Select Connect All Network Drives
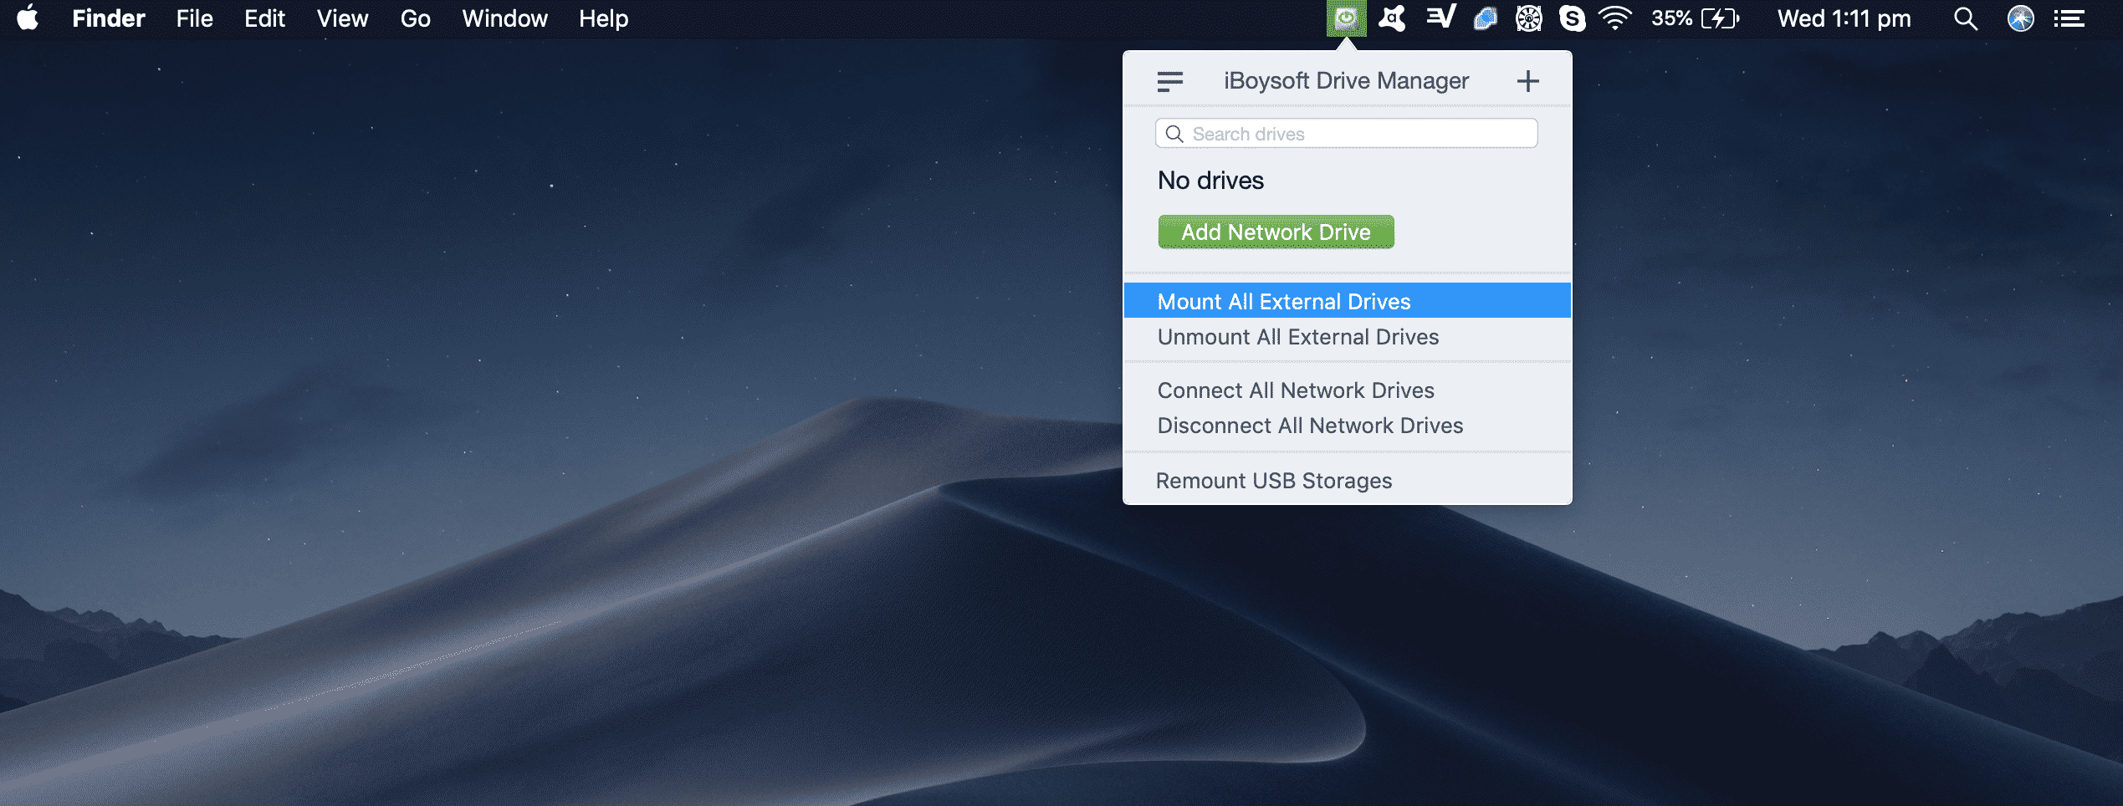 tap(1295, 390)
